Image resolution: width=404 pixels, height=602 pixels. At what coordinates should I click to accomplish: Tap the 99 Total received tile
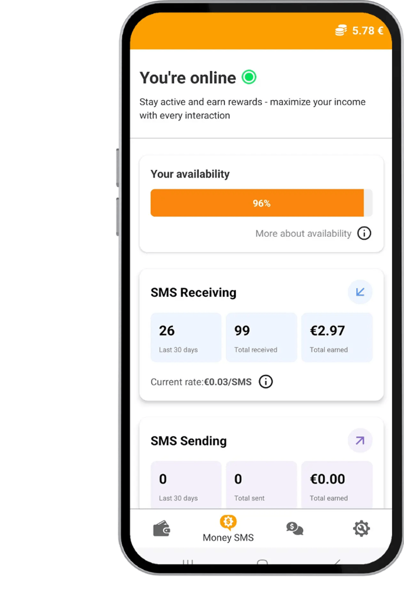(261, 337)
